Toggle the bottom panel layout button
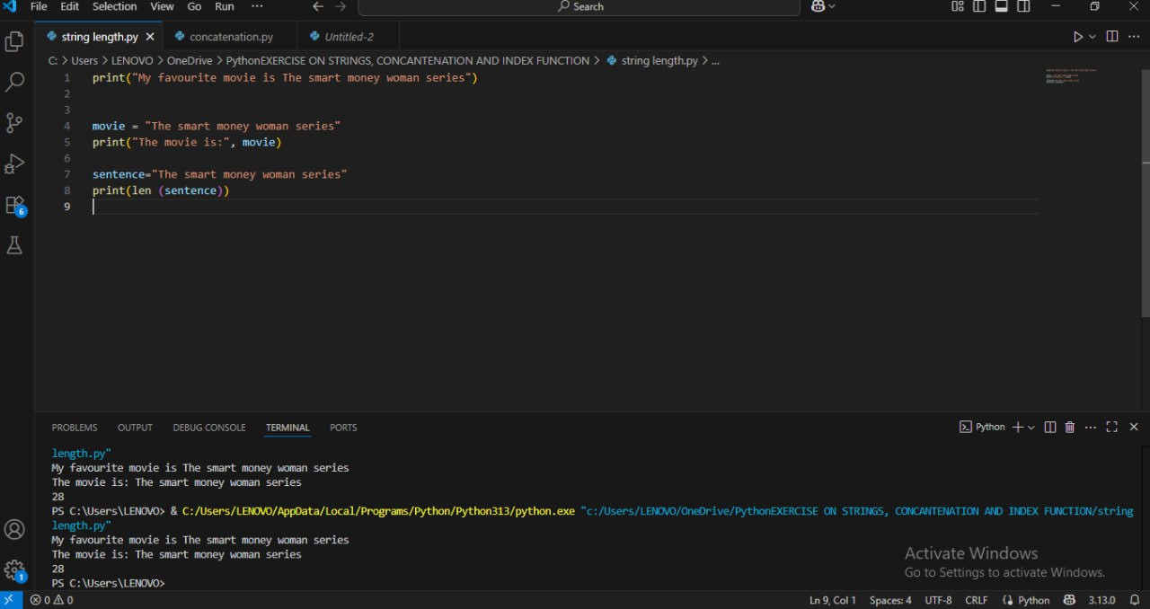Viewport: 1150px width, 609px height. [1001, 6]
